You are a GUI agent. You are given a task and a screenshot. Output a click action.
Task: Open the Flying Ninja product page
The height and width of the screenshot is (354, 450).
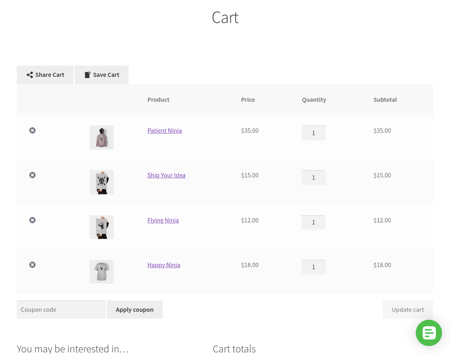click(163, 220)
